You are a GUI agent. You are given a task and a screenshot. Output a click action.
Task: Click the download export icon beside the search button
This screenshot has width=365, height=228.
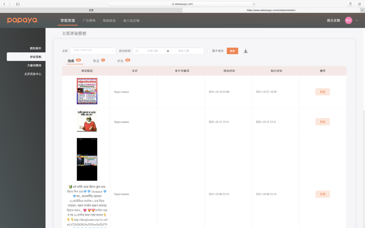246,51
